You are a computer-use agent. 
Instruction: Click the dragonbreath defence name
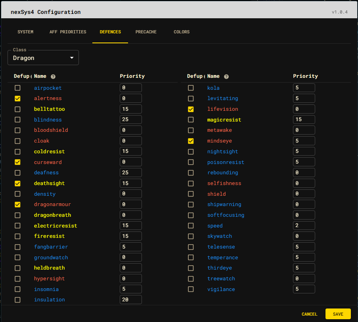pos(52,215)
